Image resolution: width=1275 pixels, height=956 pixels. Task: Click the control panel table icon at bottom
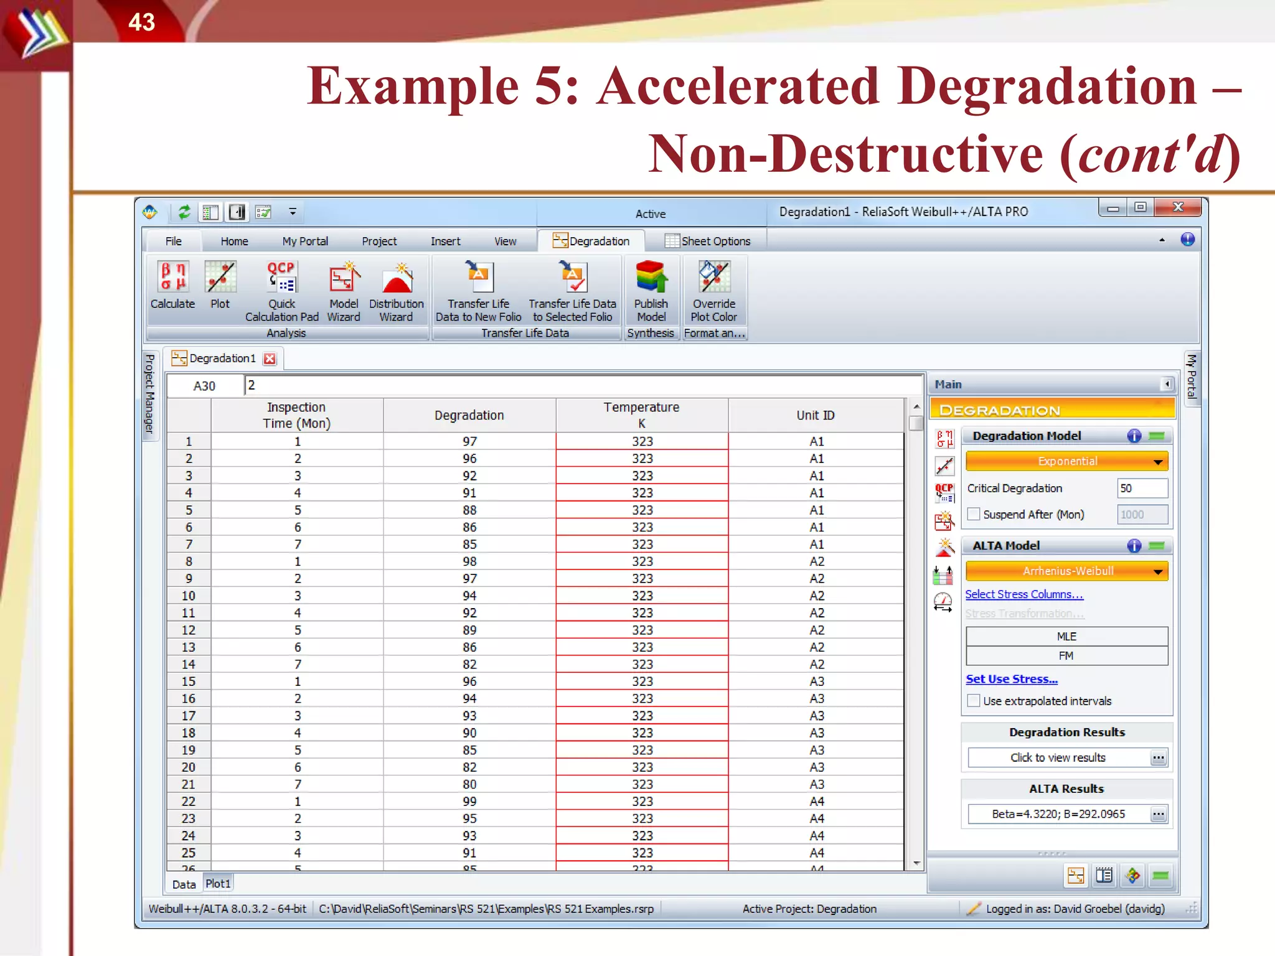[x=1104, y=876]
